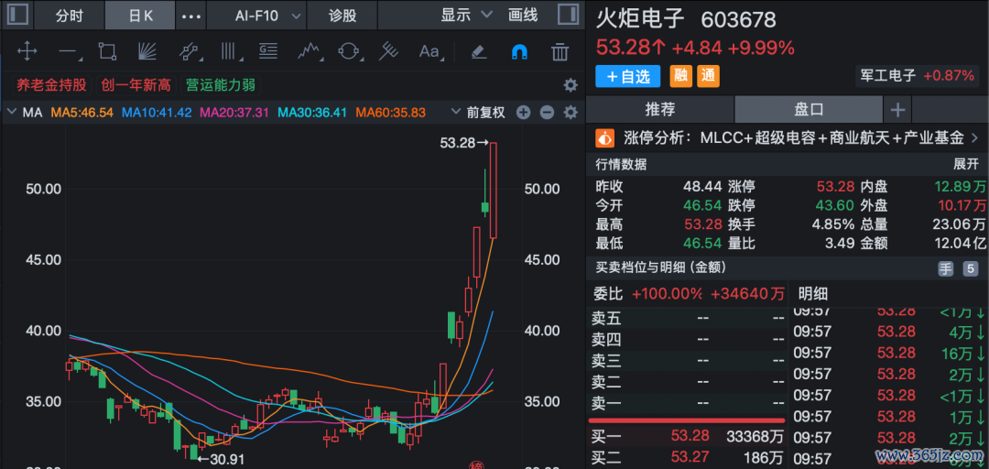Toggle the right sidebar panel icon

click(x=569, y=16)
